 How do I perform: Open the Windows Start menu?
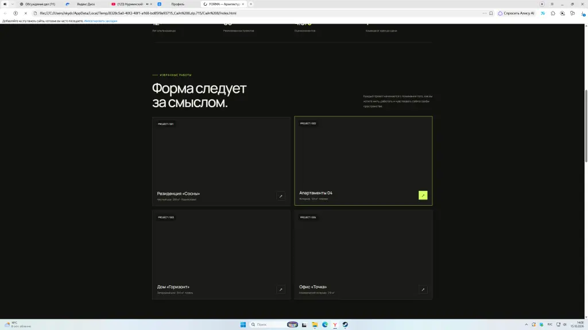pos(243,324)
